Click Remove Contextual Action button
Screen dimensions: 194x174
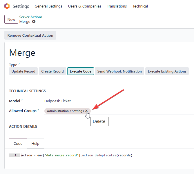30,35
